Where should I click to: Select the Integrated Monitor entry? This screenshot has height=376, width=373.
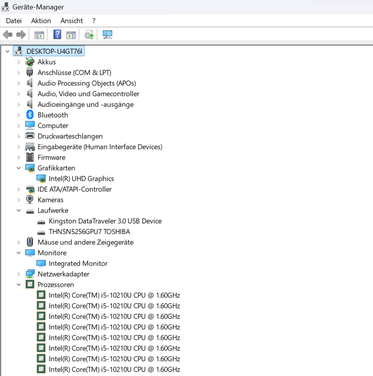point(78,263)
